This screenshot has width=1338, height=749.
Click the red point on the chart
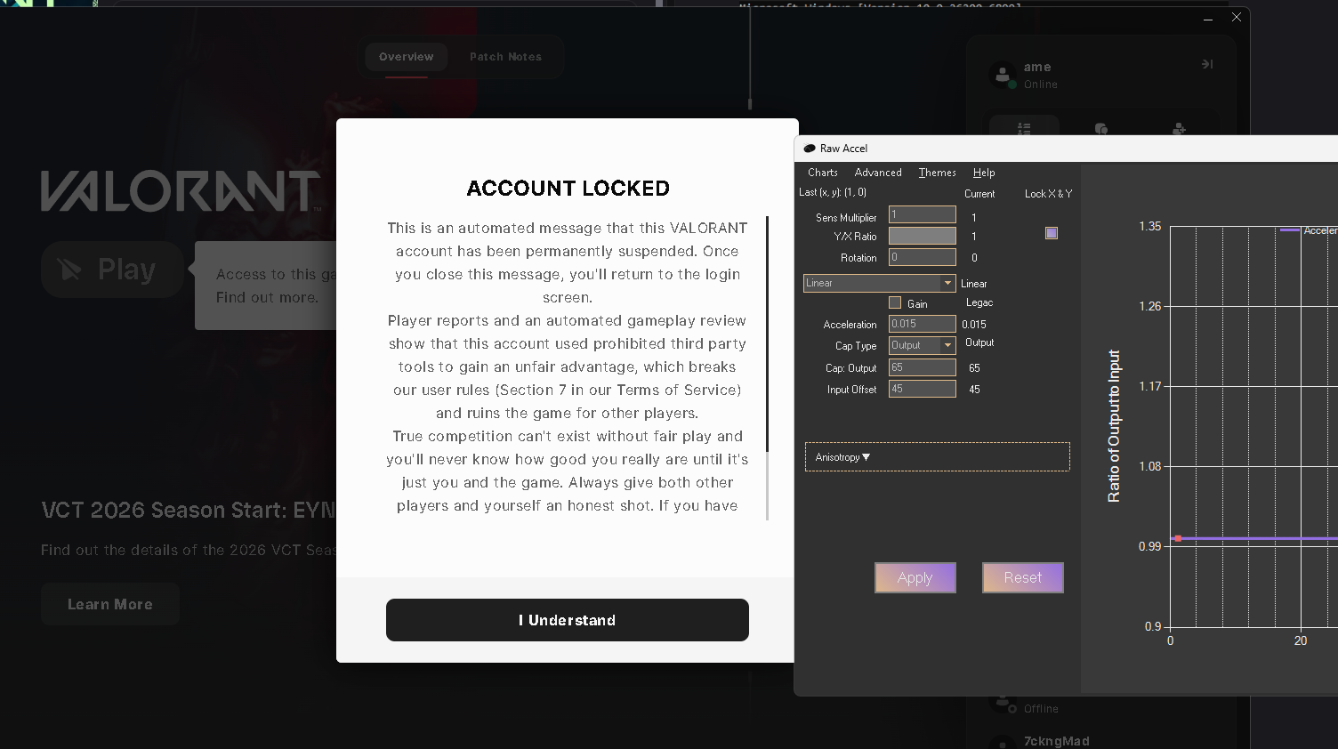point(1178,538)
